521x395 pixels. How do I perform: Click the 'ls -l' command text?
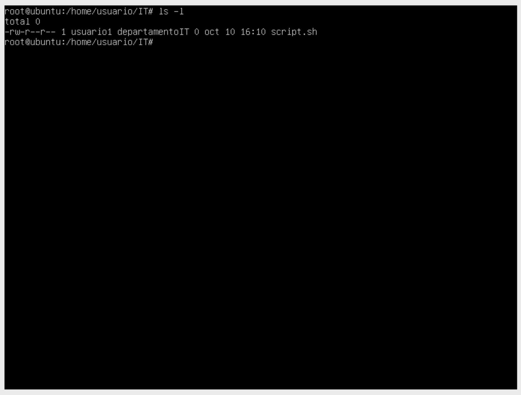[x=171, y=12]
